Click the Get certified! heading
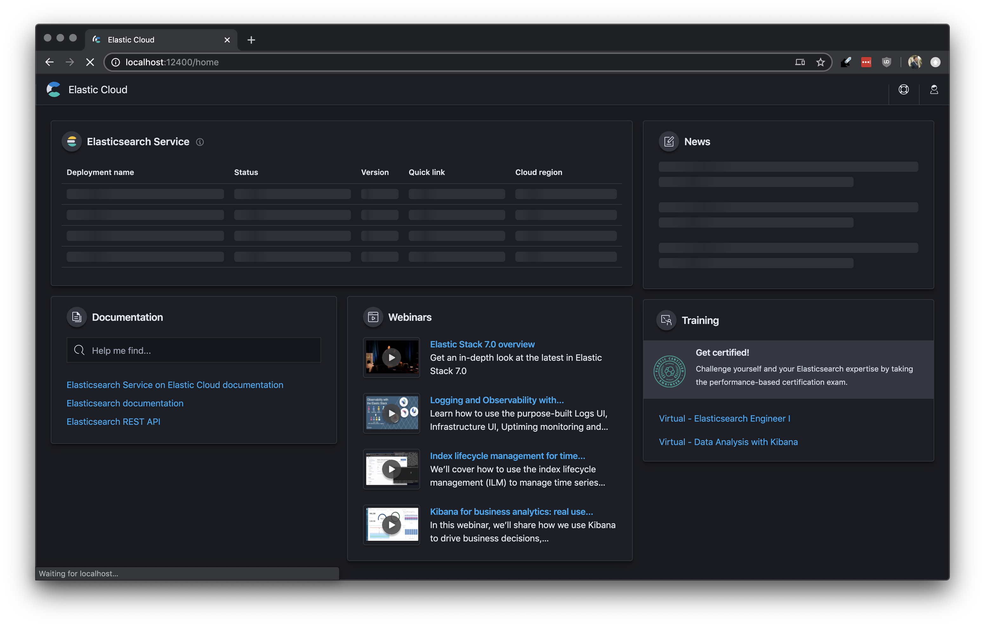985x627 pixels. [x=722, y=352]
